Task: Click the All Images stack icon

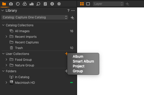Action: click(11, 31)
